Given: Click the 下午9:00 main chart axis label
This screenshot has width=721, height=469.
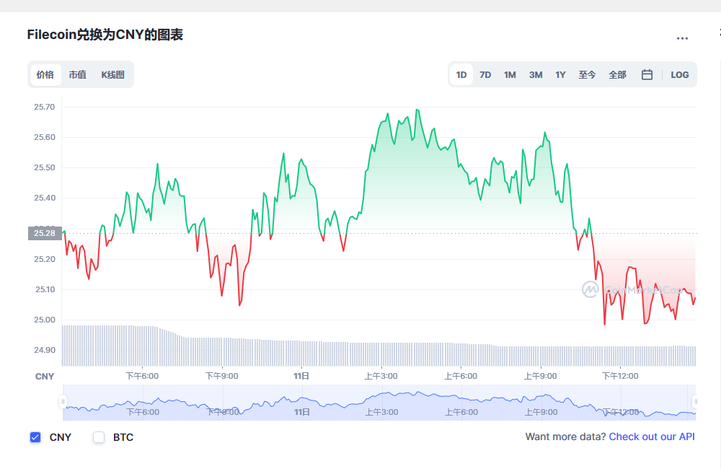Looking at the screenshot, I should pyautogui.click(x=221, y=376).
